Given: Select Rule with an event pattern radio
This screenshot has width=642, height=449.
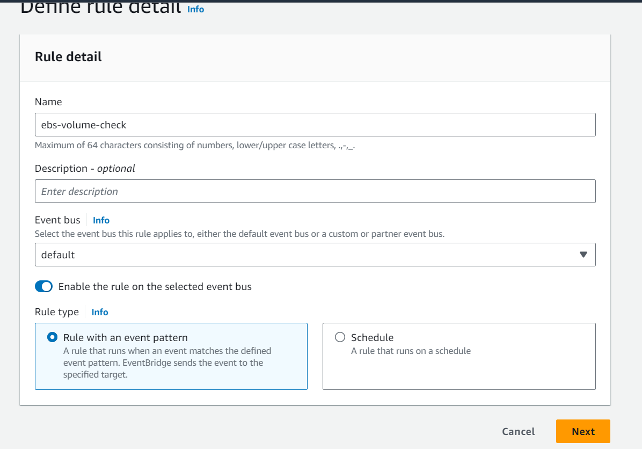Looking at the screenshot, I should click(x=53, y=337).
